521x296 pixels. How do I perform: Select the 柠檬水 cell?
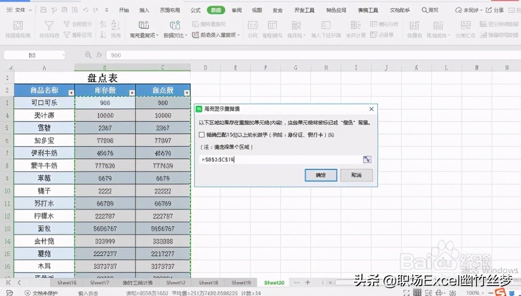point(44,216)
